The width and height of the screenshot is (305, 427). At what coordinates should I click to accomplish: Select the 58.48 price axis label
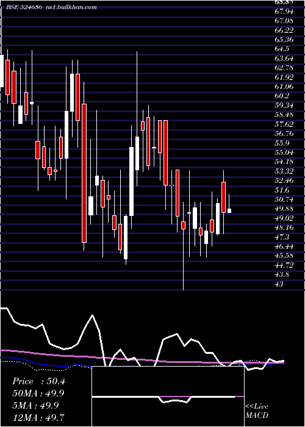tap(284, 115)
